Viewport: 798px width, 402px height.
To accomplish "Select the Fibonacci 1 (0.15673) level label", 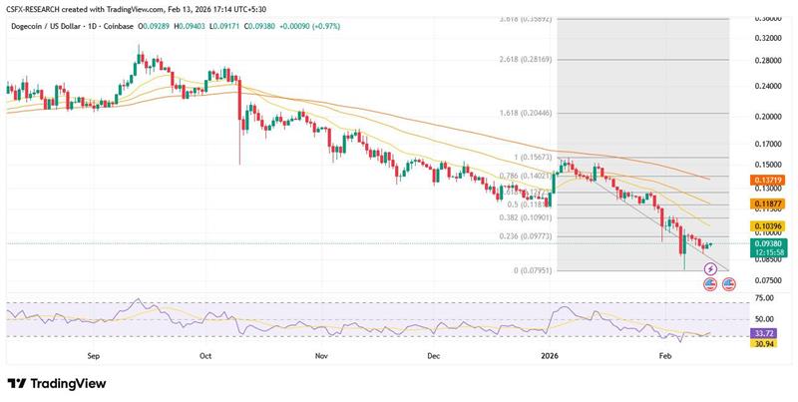I will click(x=531, y=158).
